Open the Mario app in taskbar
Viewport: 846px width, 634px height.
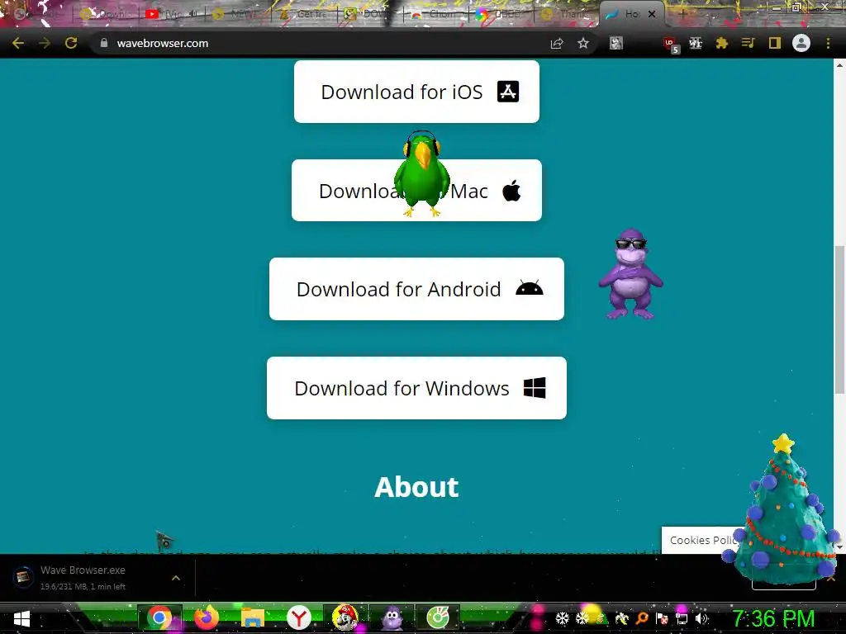click(x=345, y=617)
